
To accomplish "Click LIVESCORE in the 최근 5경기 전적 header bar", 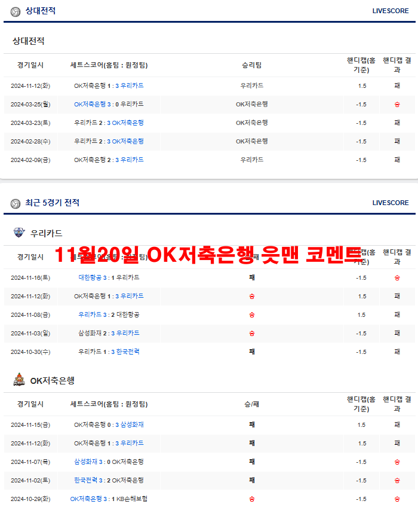I will coord(391,203).
